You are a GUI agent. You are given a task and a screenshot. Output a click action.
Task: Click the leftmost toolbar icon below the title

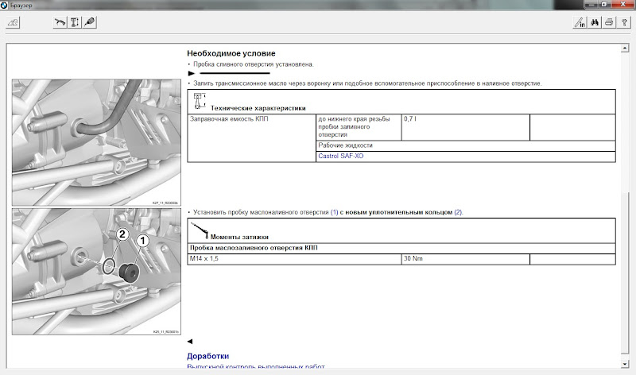[x=12, y=22]
